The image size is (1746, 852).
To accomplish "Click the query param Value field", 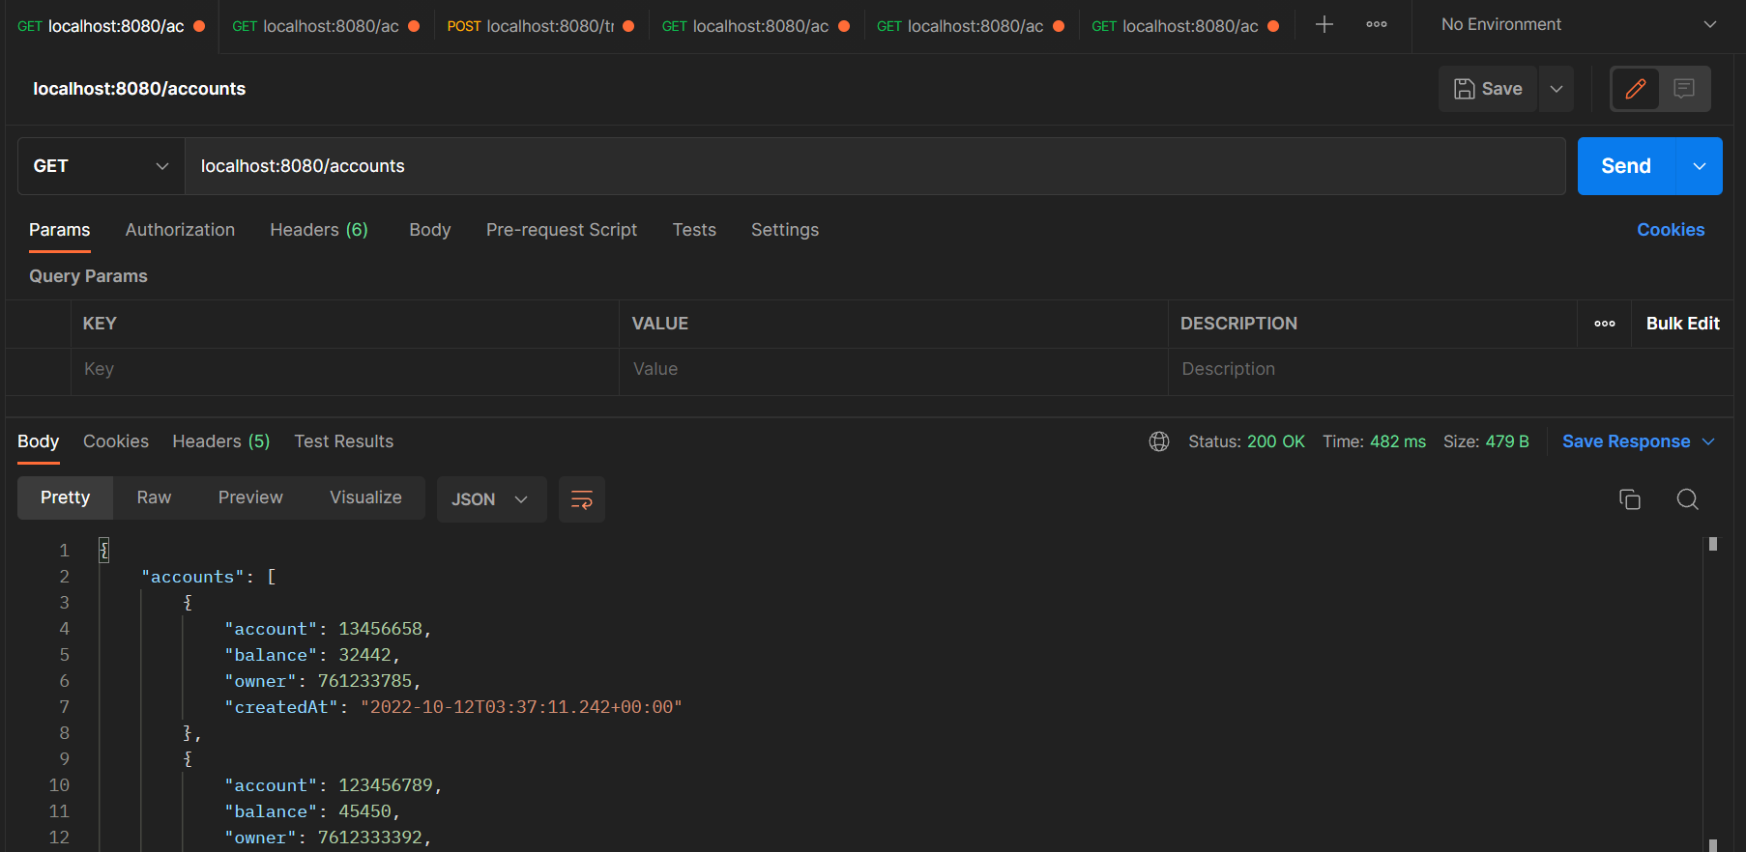I will pyautogui.click(x=893, y=369).
